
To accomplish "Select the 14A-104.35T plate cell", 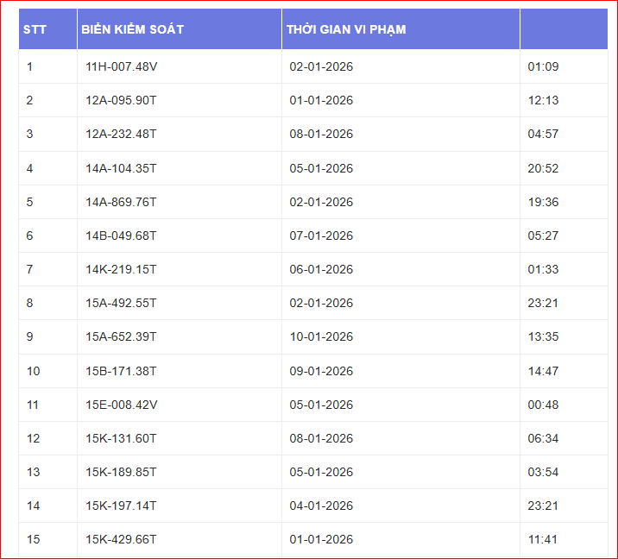I will pyautogui.click(x=121, y=168).
